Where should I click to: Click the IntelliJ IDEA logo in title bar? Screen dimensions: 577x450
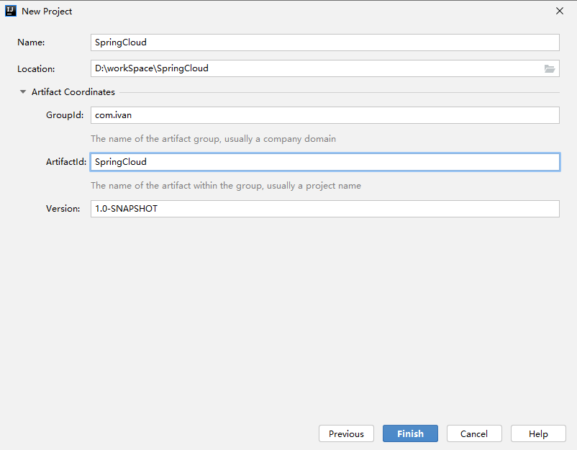(x=11, y=11)
